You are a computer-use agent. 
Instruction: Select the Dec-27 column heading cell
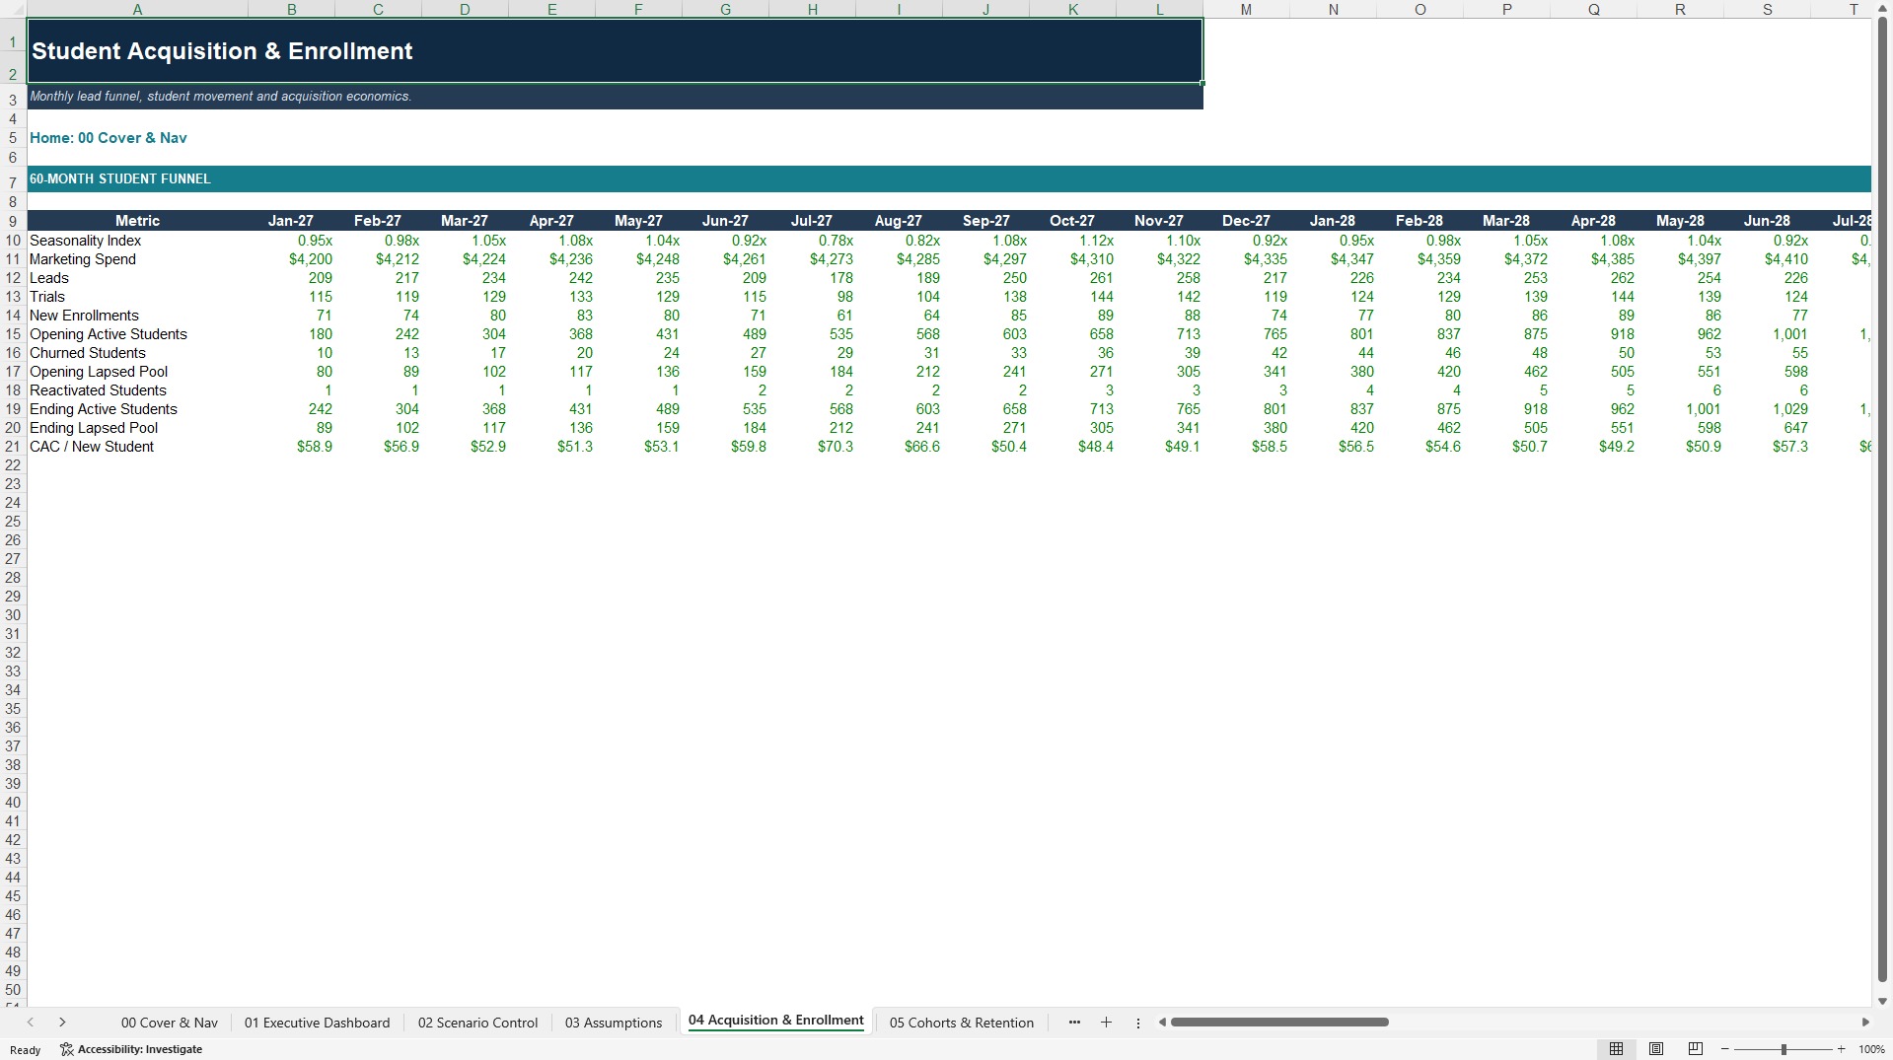coord(1246,221)
